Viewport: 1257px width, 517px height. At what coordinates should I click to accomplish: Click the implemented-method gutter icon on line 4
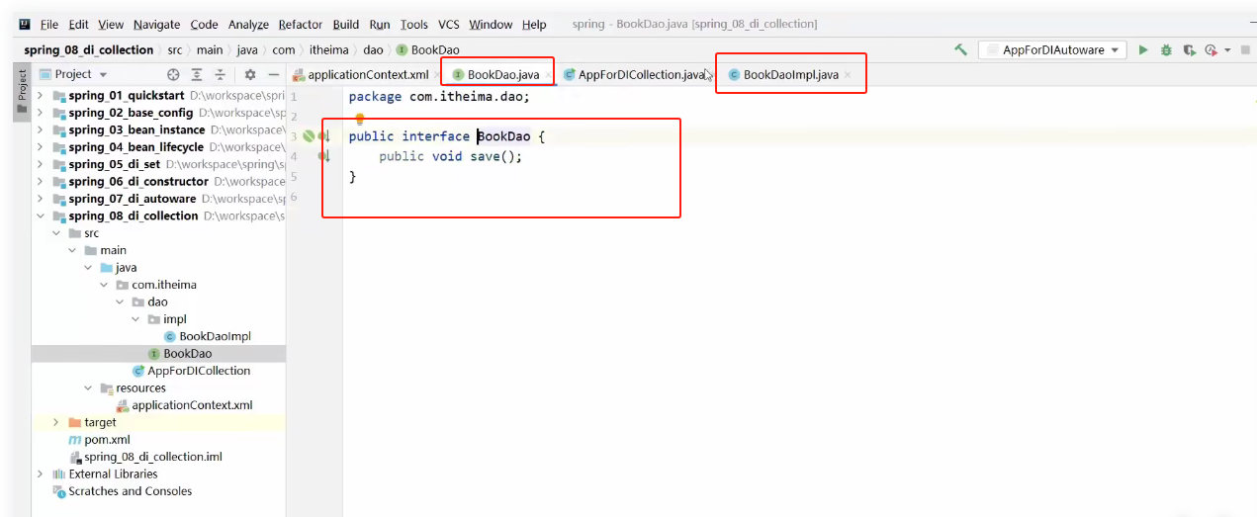[x=323, y=156]
